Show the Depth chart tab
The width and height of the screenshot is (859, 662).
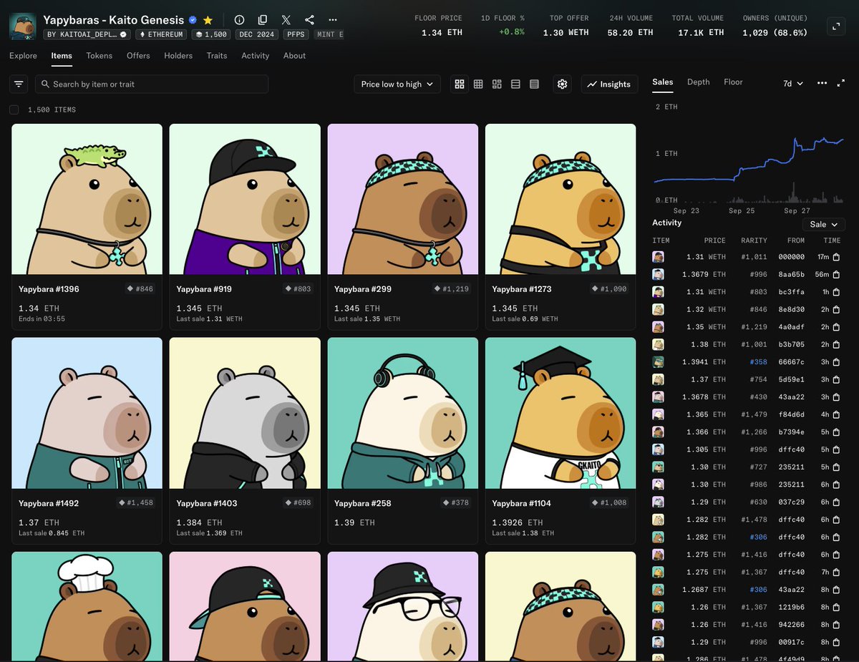[x=699, y=82]
